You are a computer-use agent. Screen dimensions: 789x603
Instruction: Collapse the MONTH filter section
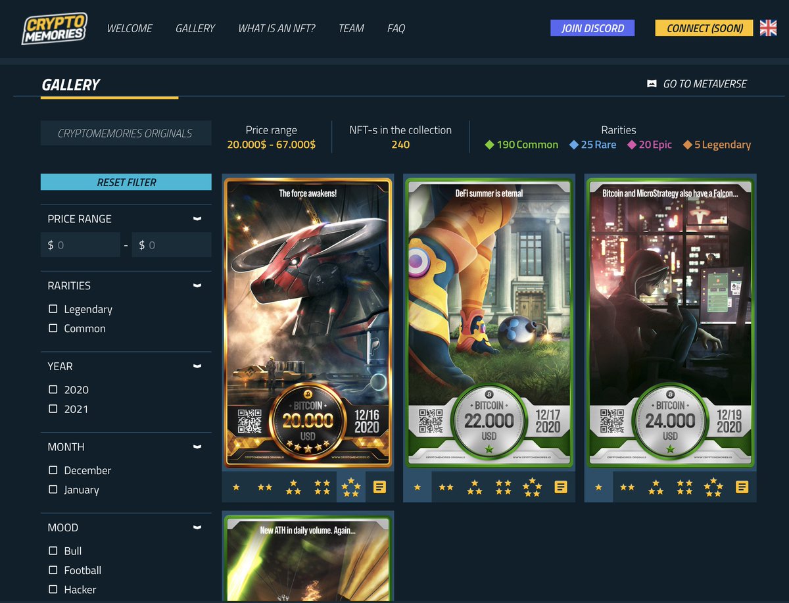click(197, 446)
